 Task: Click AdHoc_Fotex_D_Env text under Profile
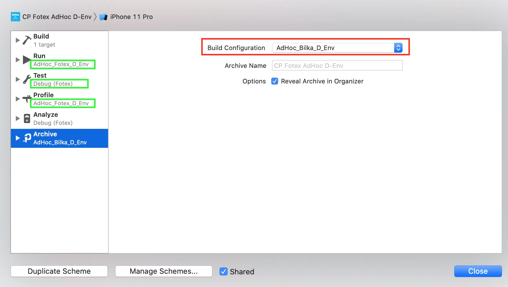point(61,103)
